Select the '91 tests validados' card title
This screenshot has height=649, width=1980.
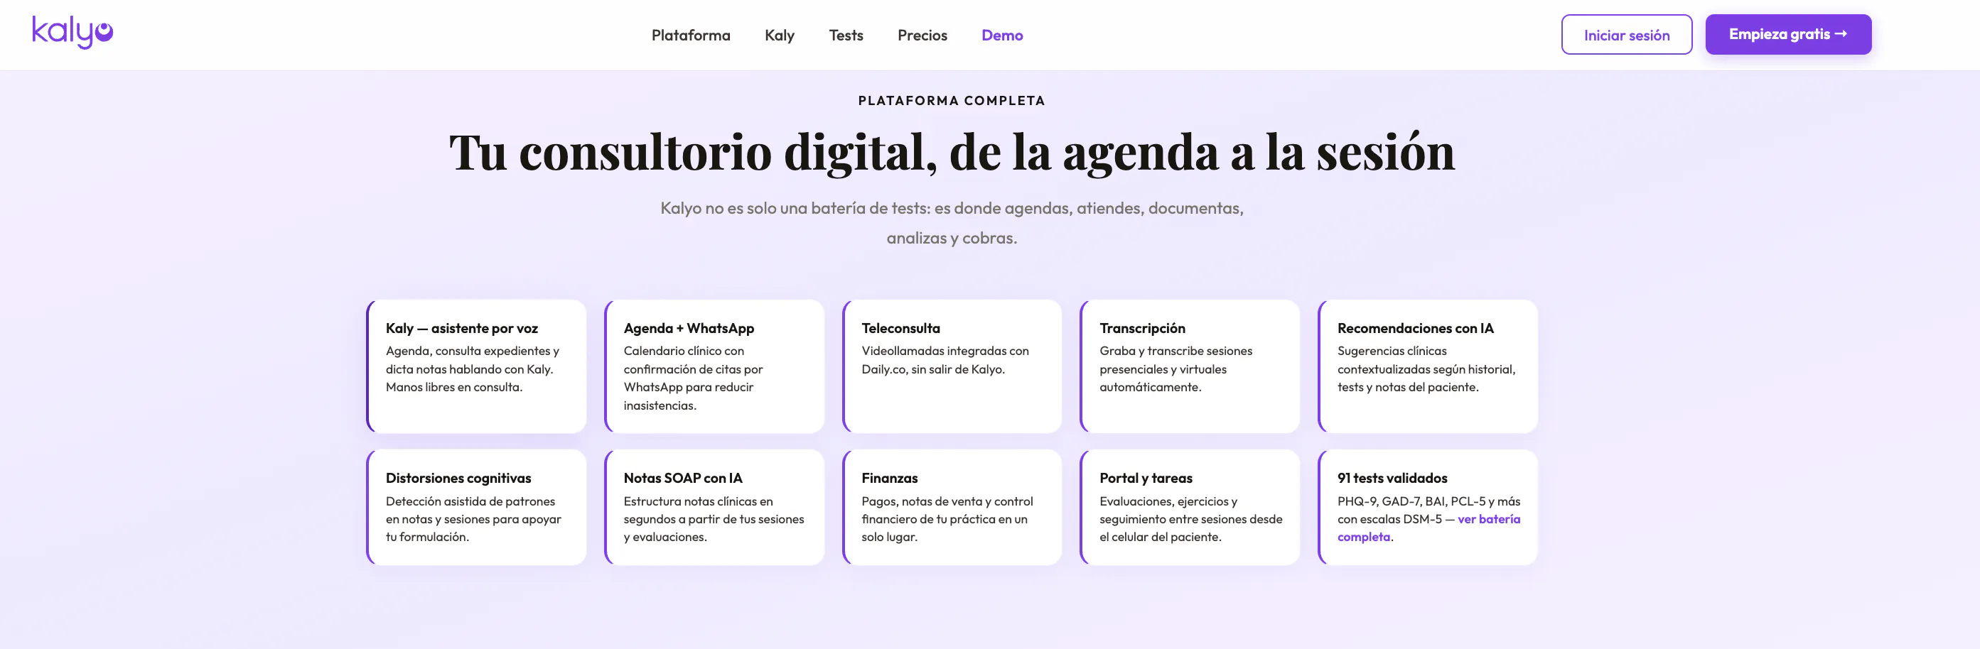coord(1392,478)
